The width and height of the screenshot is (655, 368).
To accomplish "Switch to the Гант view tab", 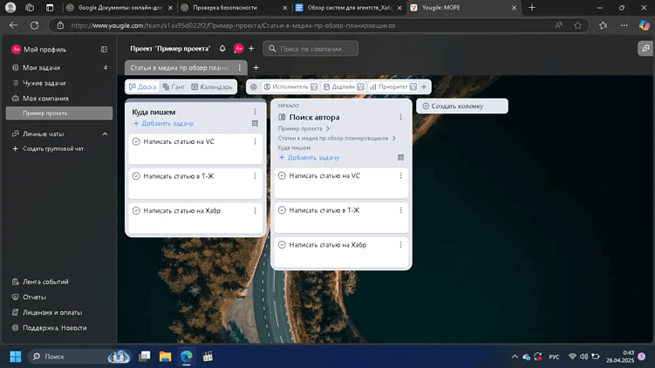I will click(174, 87).
